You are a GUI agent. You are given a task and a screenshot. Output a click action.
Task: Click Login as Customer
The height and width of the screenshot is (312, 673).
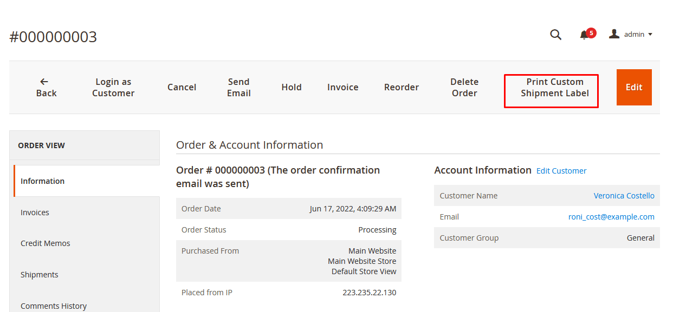pos(113,88)
